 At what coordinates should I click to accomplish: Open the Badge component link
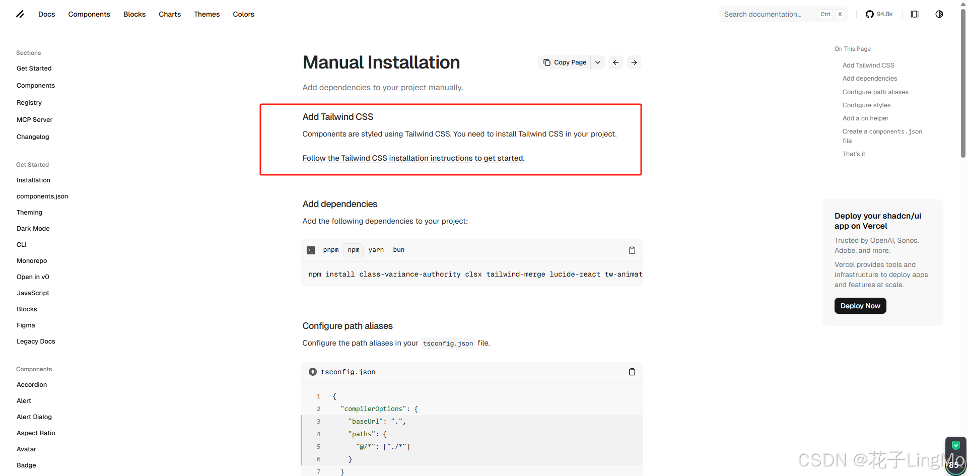(x=26, y=465)
